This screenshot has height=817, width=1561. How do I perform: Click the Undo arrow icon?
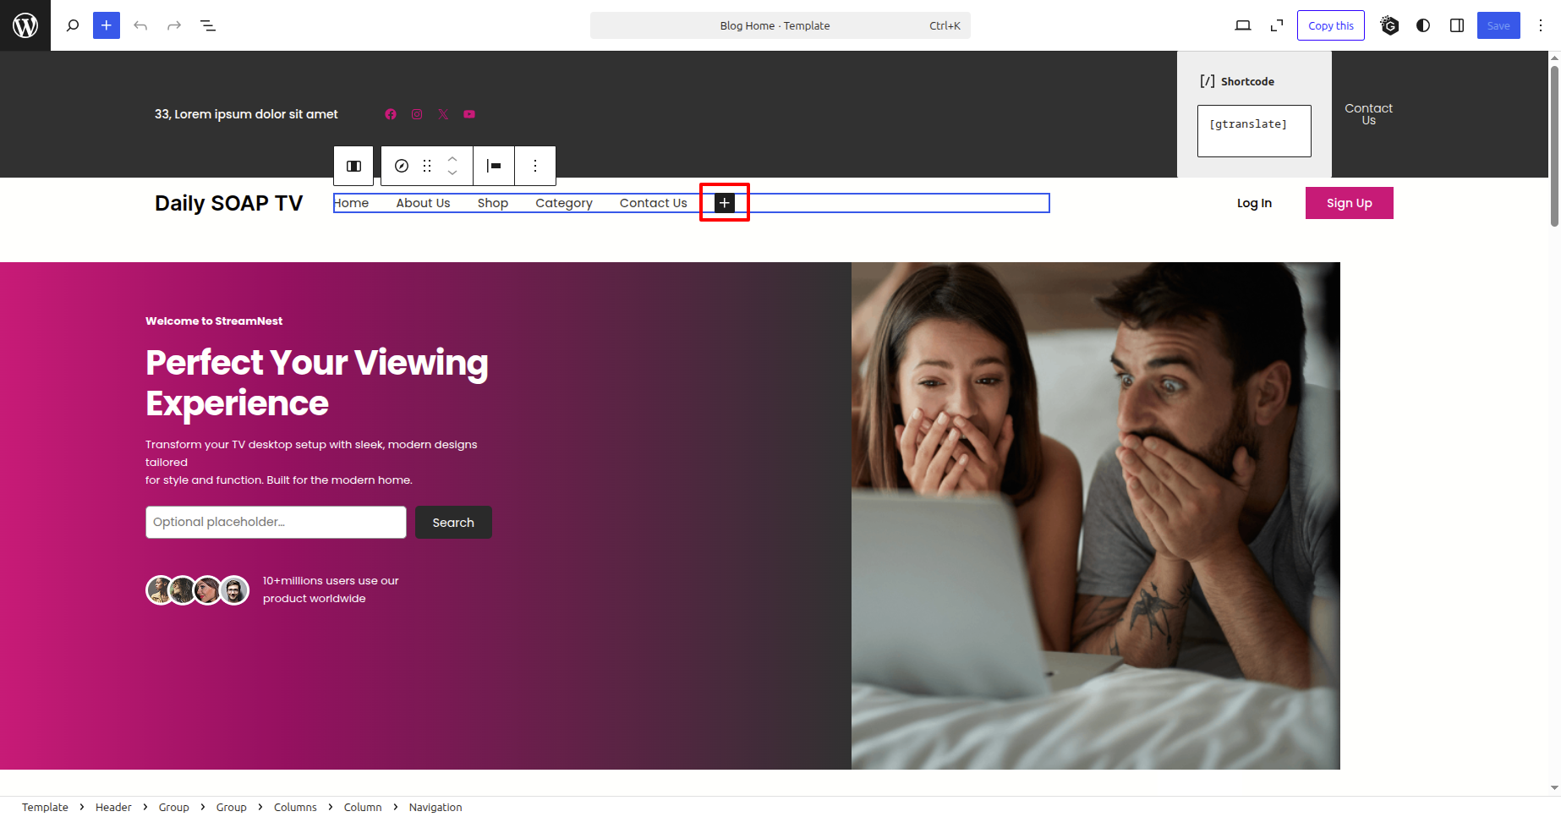pyautogui.click(x=140, y=25)
